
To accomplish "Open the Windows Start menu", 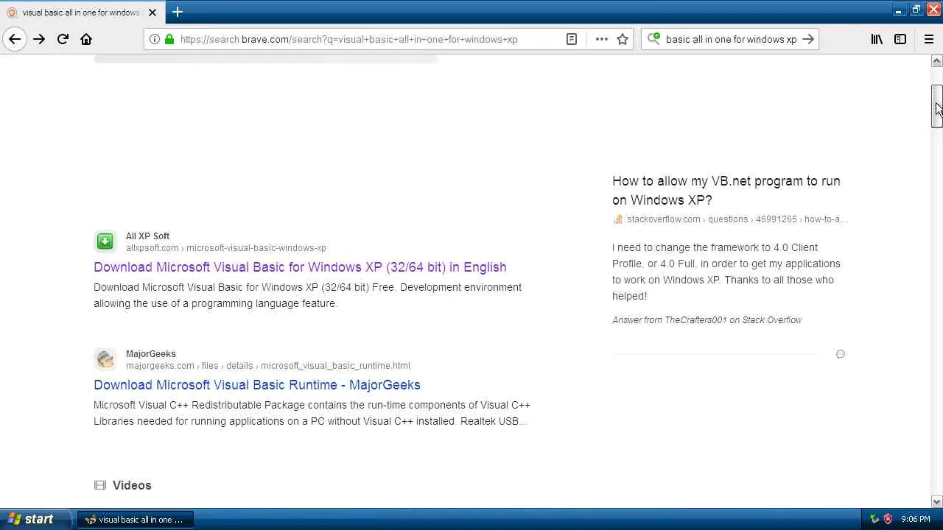I will (35, 519).
